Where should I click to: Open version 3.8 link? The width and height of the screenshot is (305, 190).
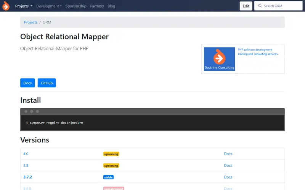tap(26, 165)
